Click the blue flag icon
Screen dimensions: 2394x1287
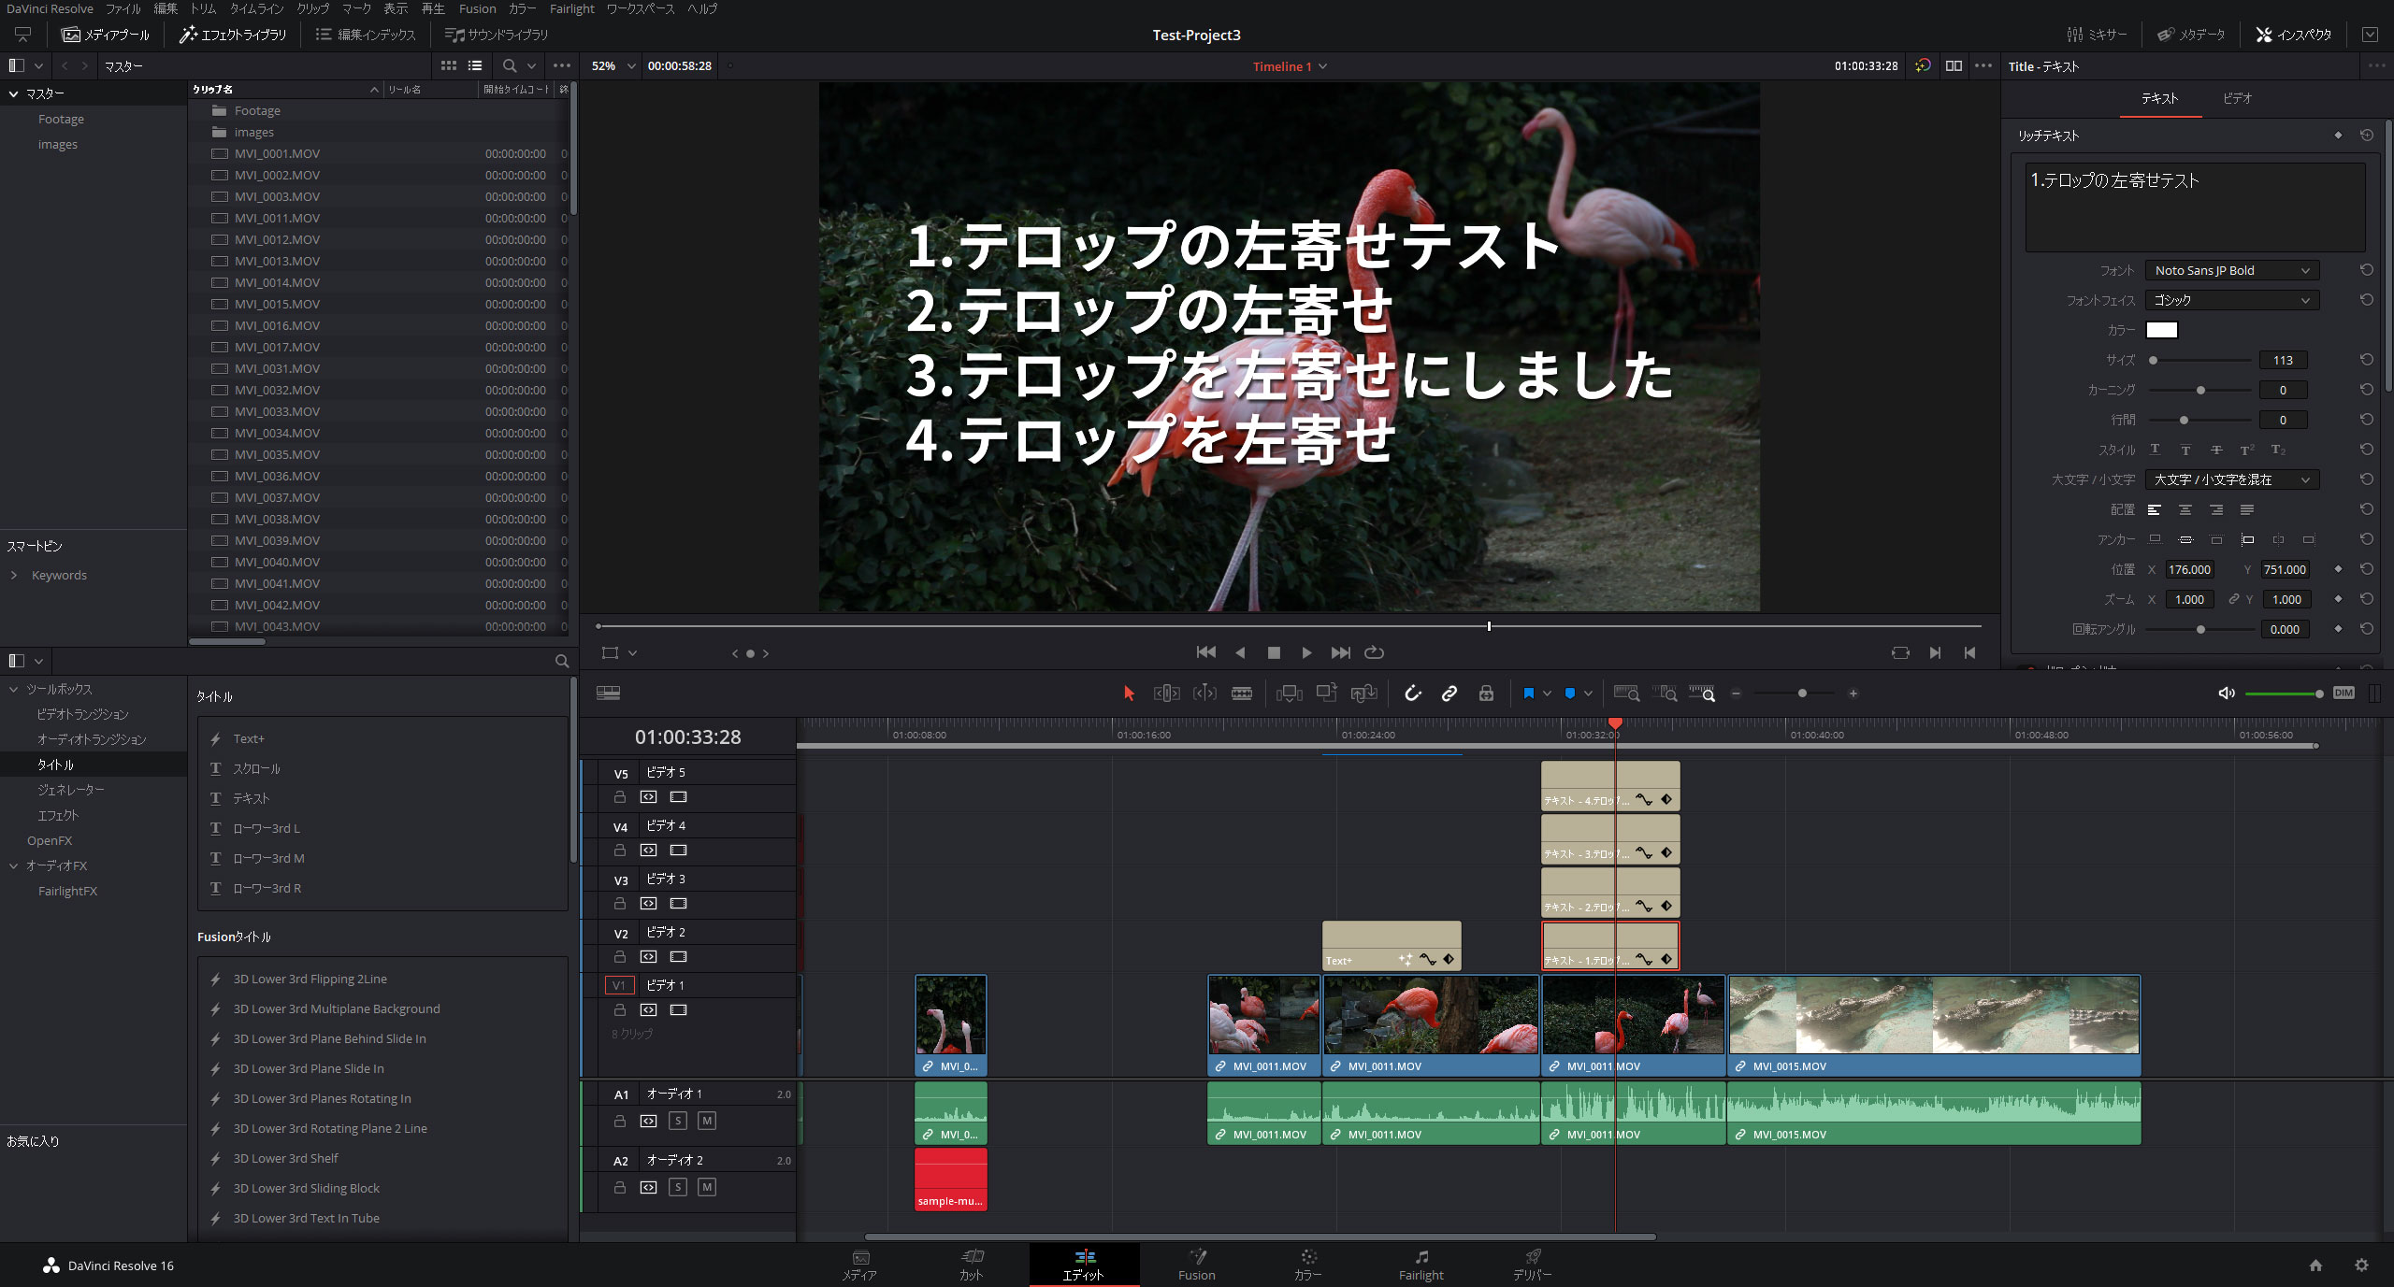coord(1528,694)
